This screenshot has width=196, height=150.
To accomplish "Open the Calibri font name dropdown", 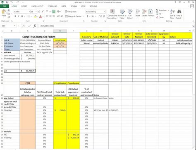I will click(x=29, y=12).
